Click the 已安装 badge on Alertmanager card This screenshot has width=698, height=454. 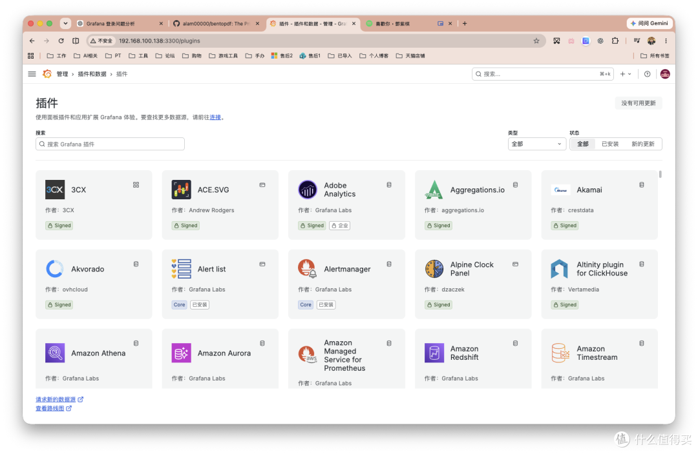click(x=326, y=305)
